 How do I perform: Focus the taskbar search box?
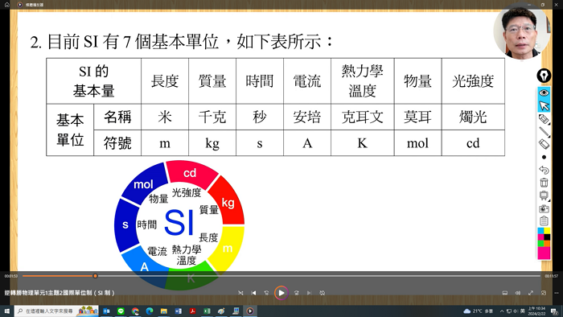(x=56, y=311)
